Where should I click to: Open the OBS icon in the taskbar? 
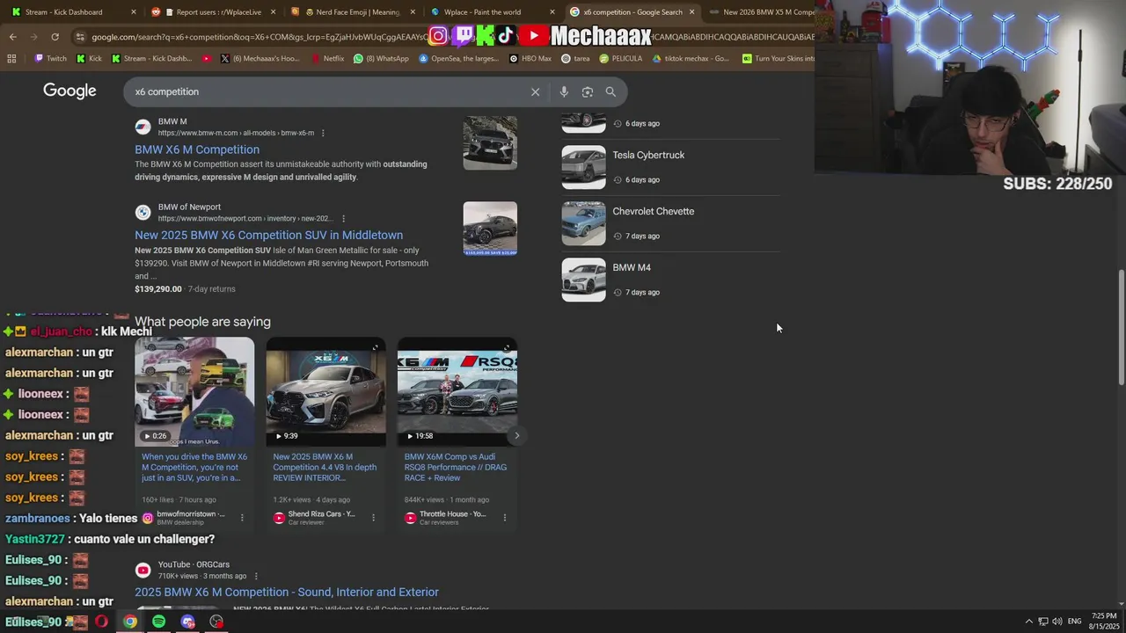[216, 622]
